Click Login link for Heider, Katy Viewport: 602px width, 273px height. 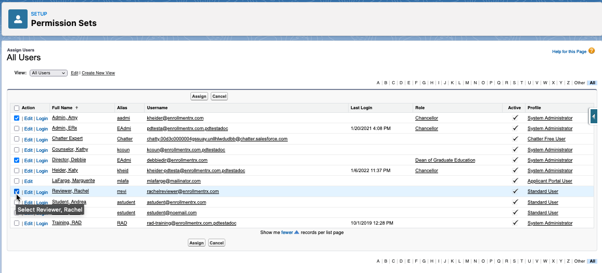(x=42, y=171)
